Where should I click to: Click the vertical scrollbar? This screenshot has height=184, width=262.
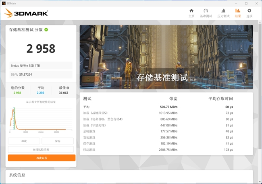(260, 86)
